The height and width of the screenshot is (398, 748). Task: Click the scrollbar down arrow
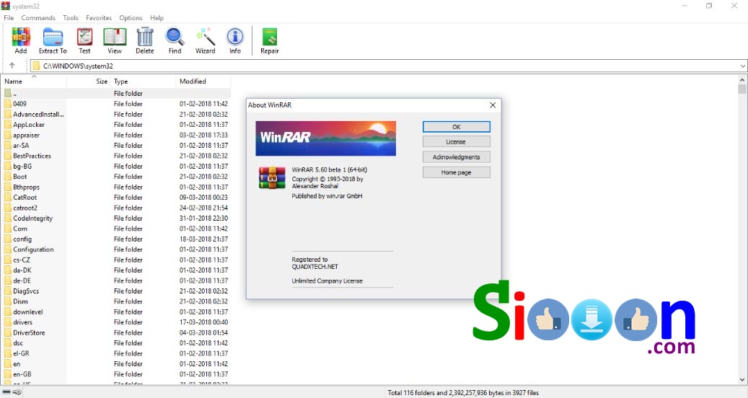[742, 380]
